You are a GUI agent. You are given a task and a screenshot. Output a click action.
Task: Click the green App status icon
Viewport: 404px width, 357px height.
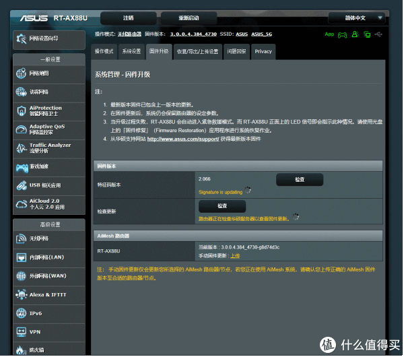(330, 34)
